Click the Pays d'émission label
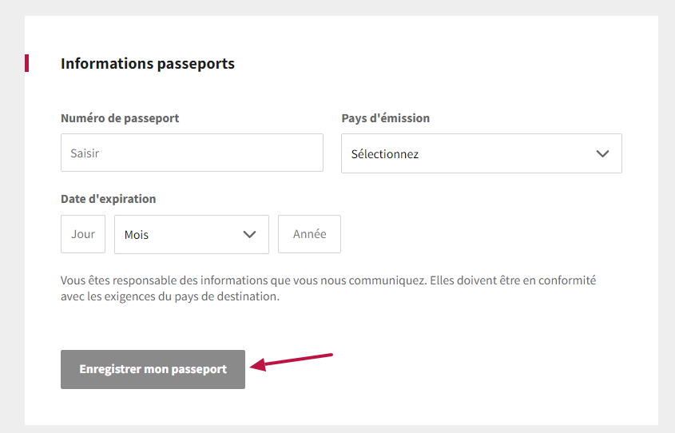Viewport: 675px width, 433px height. [x=386, y=118]
